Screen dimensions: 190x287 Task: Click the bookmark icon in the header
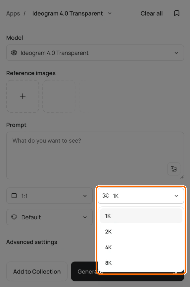coord(177,13)
